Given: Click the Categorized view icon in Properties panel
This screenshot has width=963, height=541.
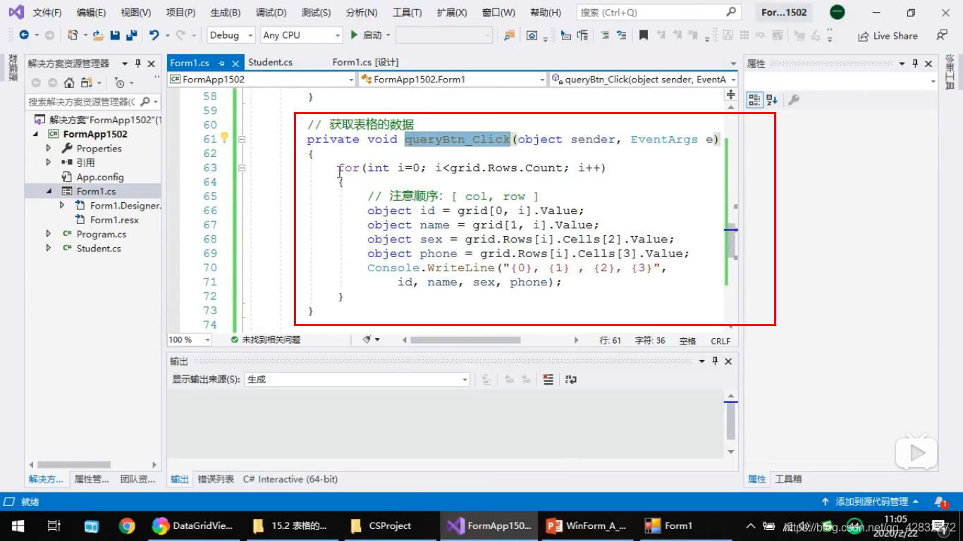Looking at the screenshot, I should point(754,100).
